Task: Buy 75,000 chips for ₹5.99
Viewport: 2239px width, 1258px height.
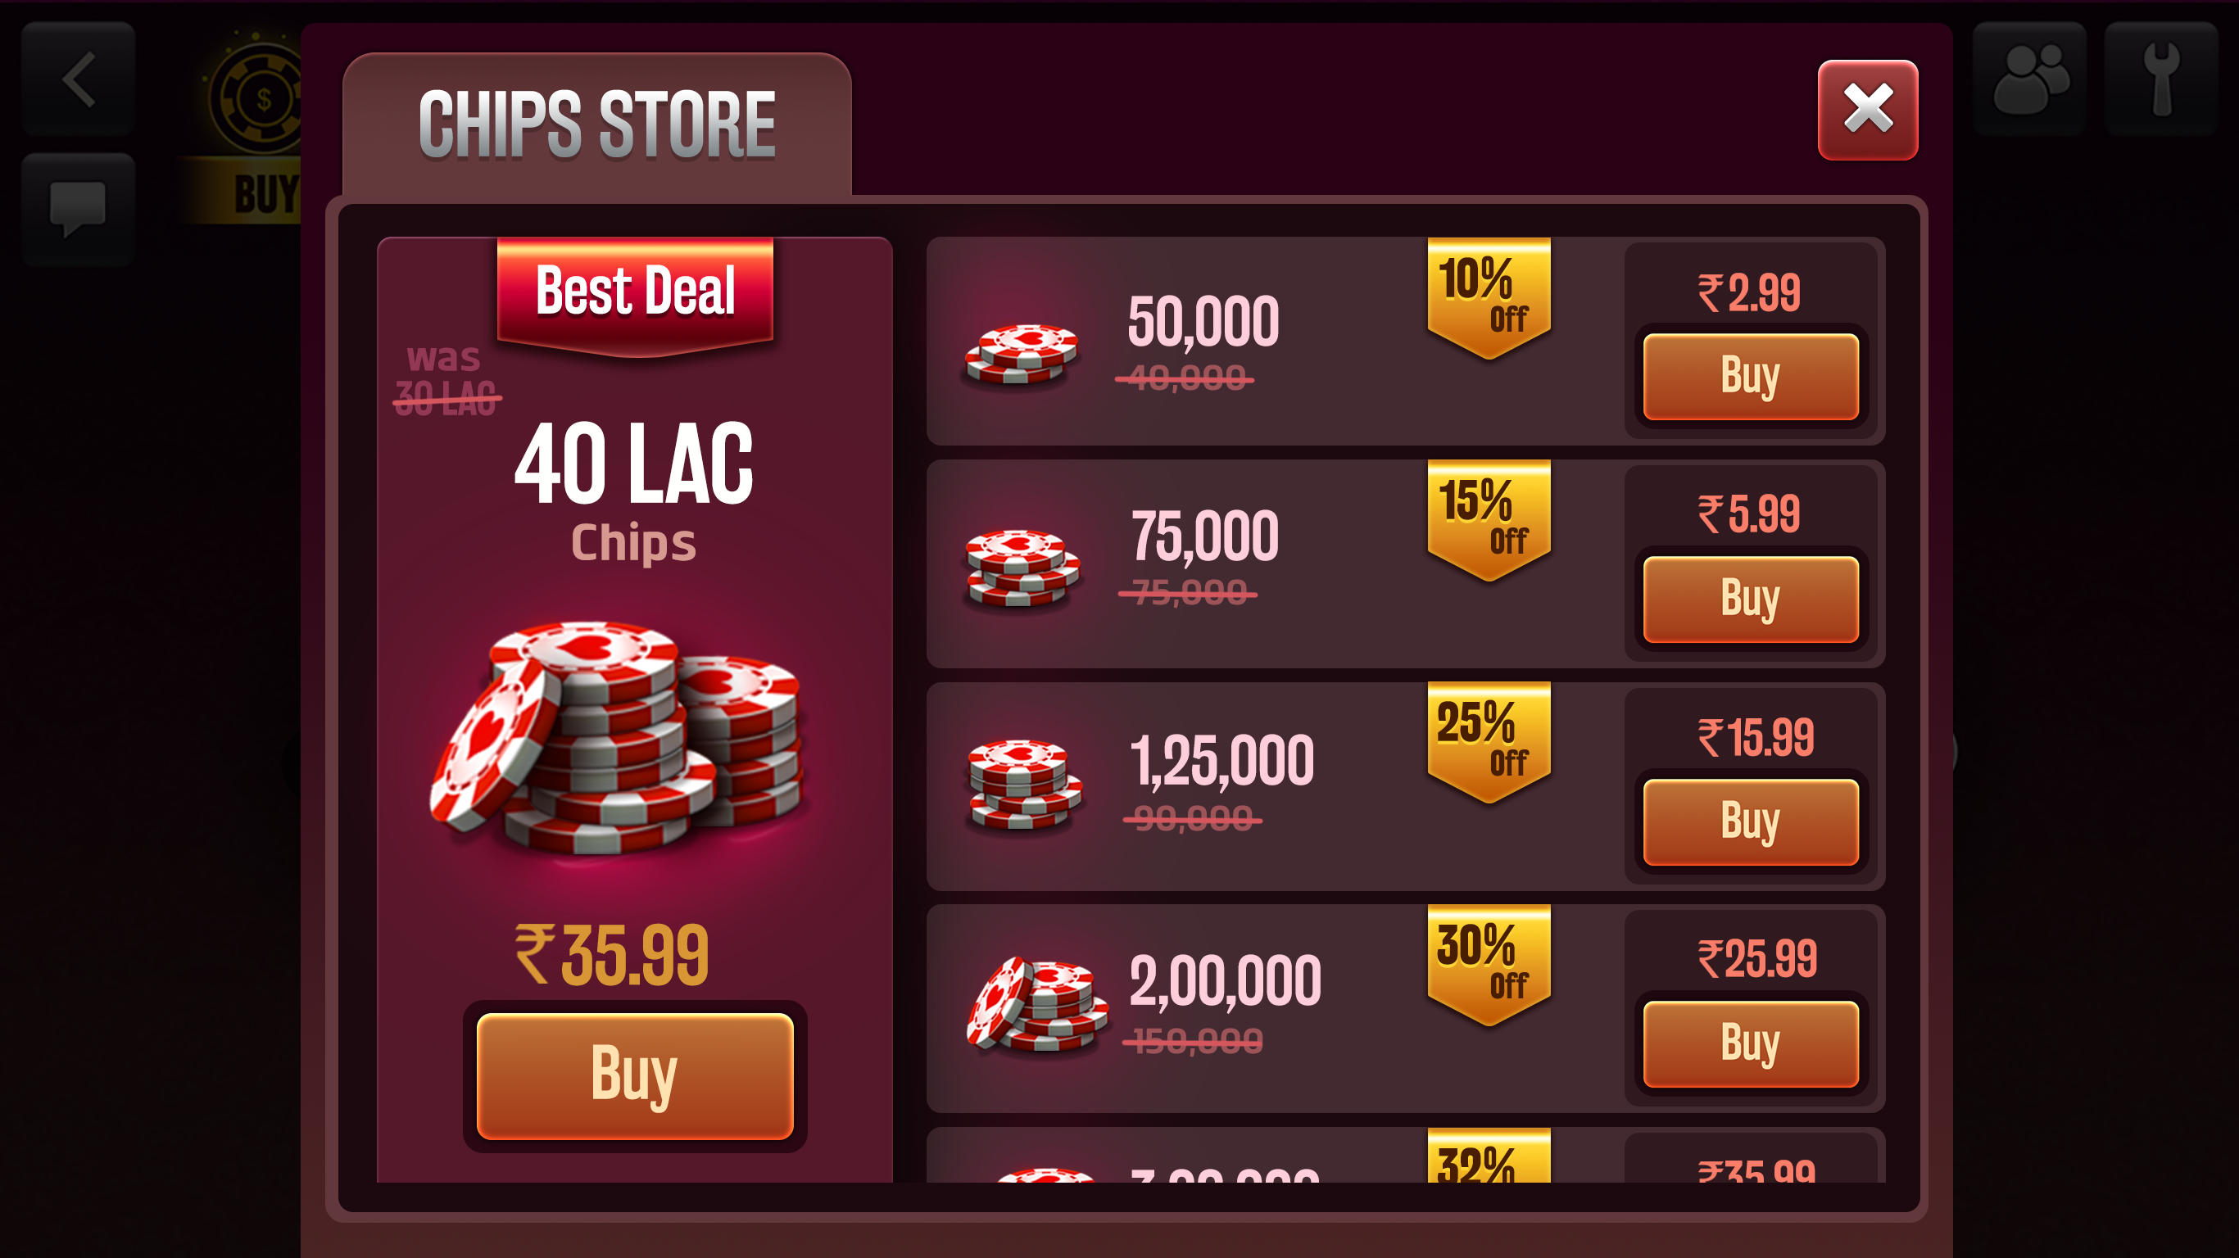Action: 1751,599
